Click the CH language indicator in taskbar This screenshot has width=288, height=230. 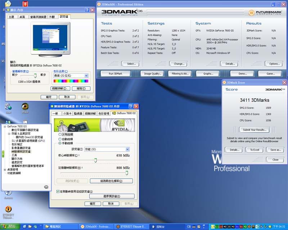(x=189, y=226)
